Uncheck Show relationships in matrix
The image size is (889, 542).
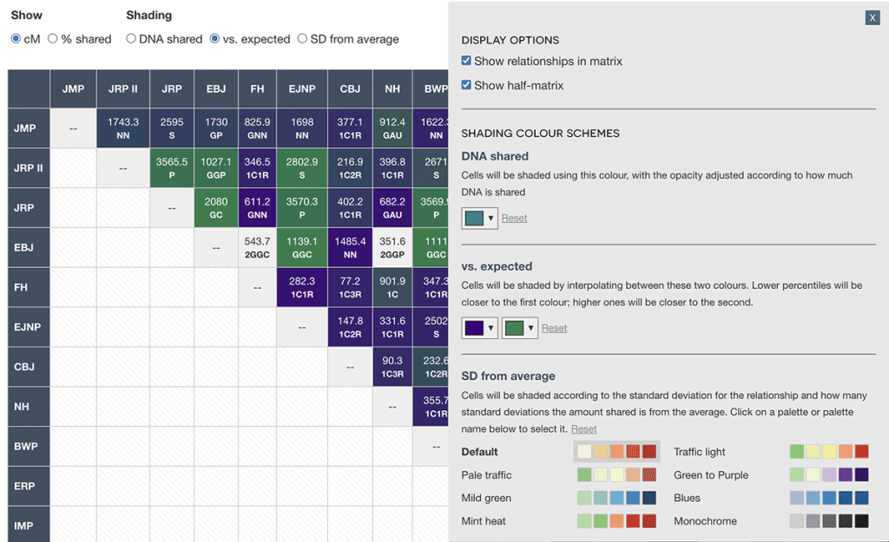(467, 62)
